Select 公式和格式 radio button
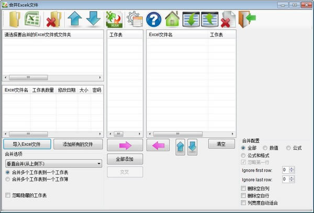 coord(243,155)
